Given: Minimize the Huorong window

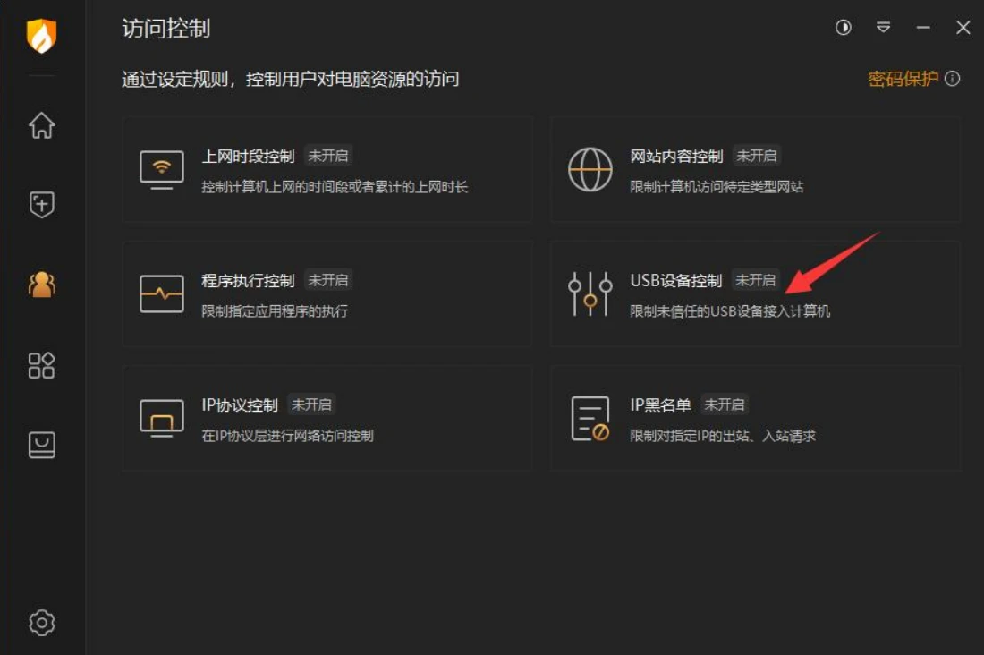Looking at the screenshot, I should pos(923,27).
